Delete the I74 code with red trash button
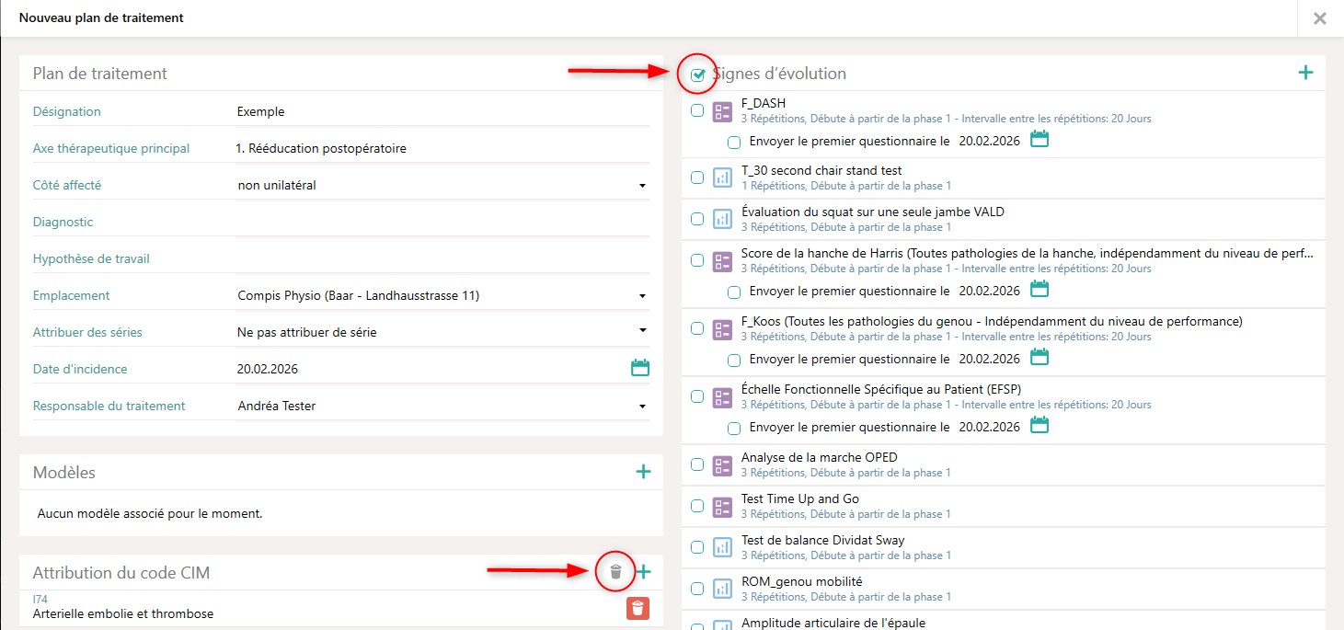The height and width of the screenshot is (630, 1344). (638, 608)
